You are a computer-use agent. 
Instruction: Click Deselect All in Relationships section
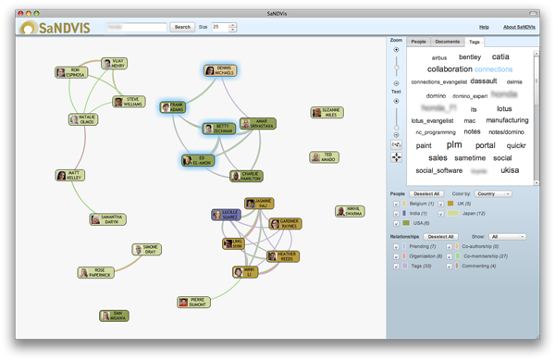click(x=440, y=237)
